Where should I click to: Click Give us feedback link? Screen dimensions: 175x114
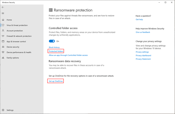(143, 32)
